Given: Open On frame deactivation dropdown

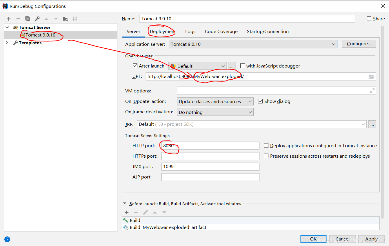Looking at the screenshot, I should [x=215, y=112].
